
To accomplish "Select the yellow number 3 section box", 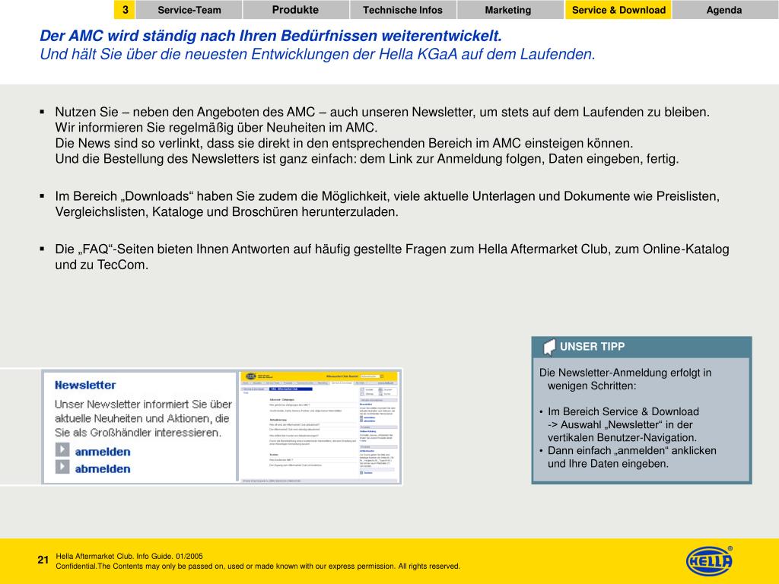I will tap(125, 10).
